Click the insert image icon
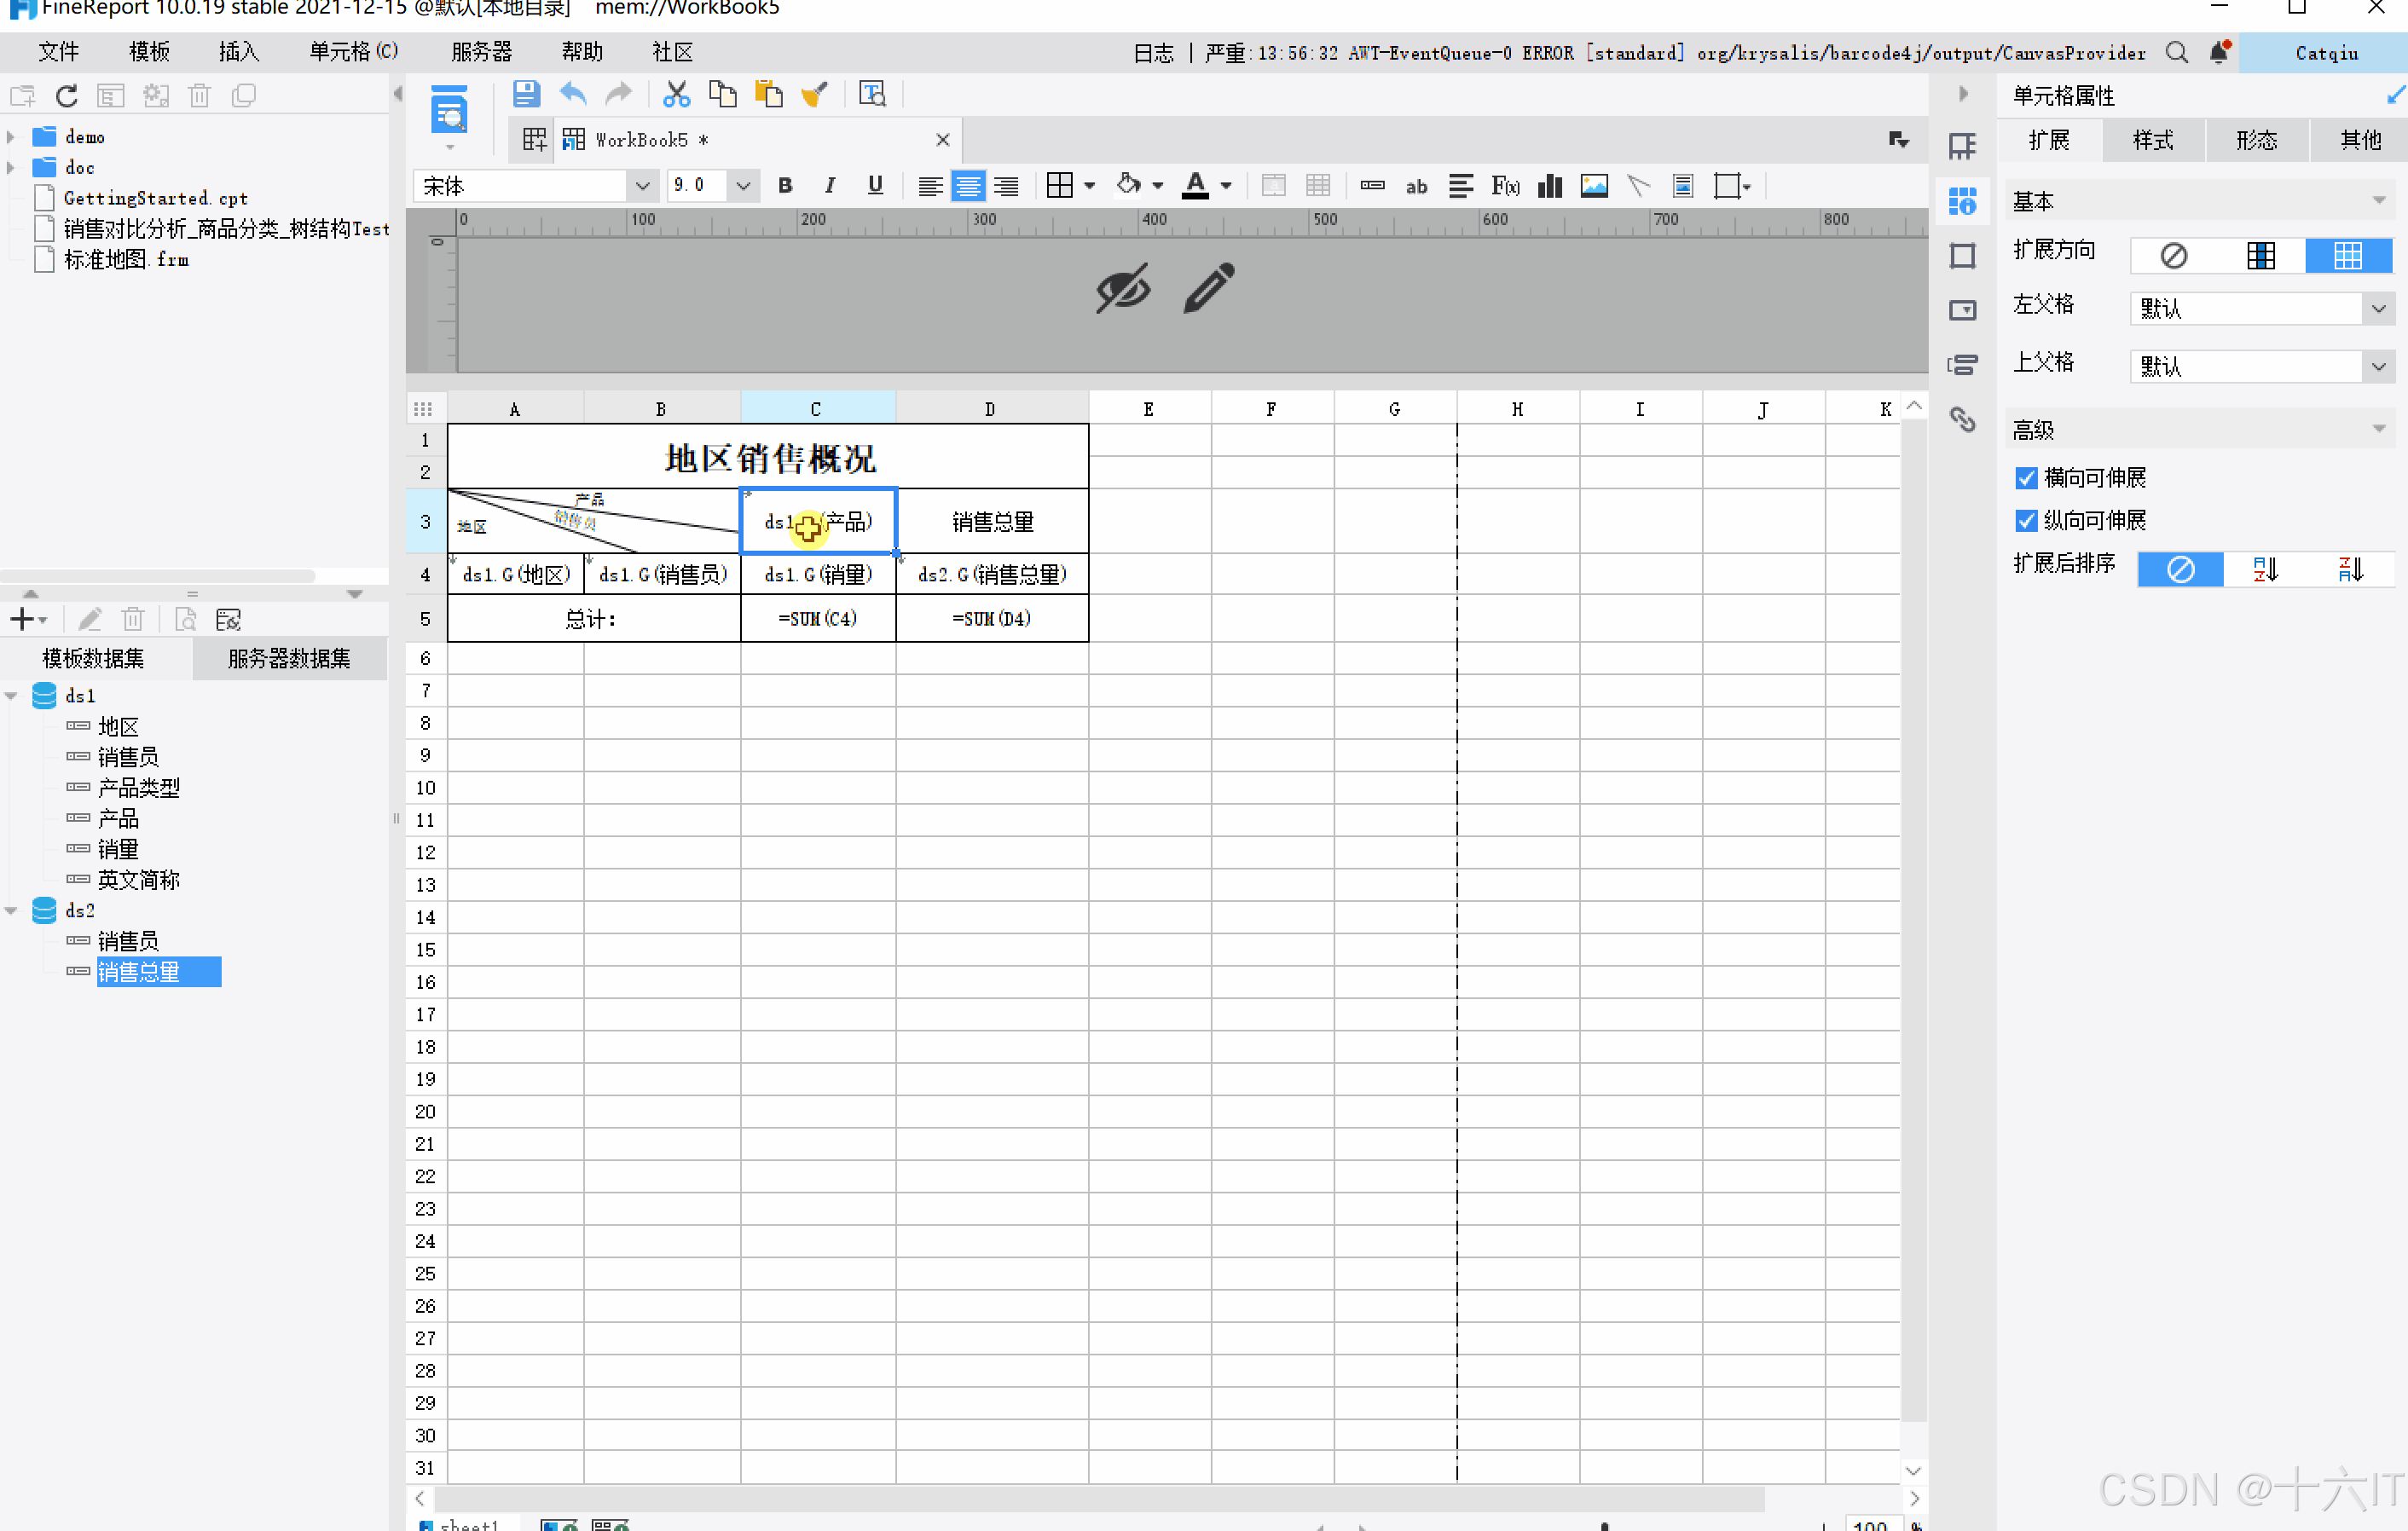The height and width of the screenshot is (1531, 2408). pos(1594,186)
